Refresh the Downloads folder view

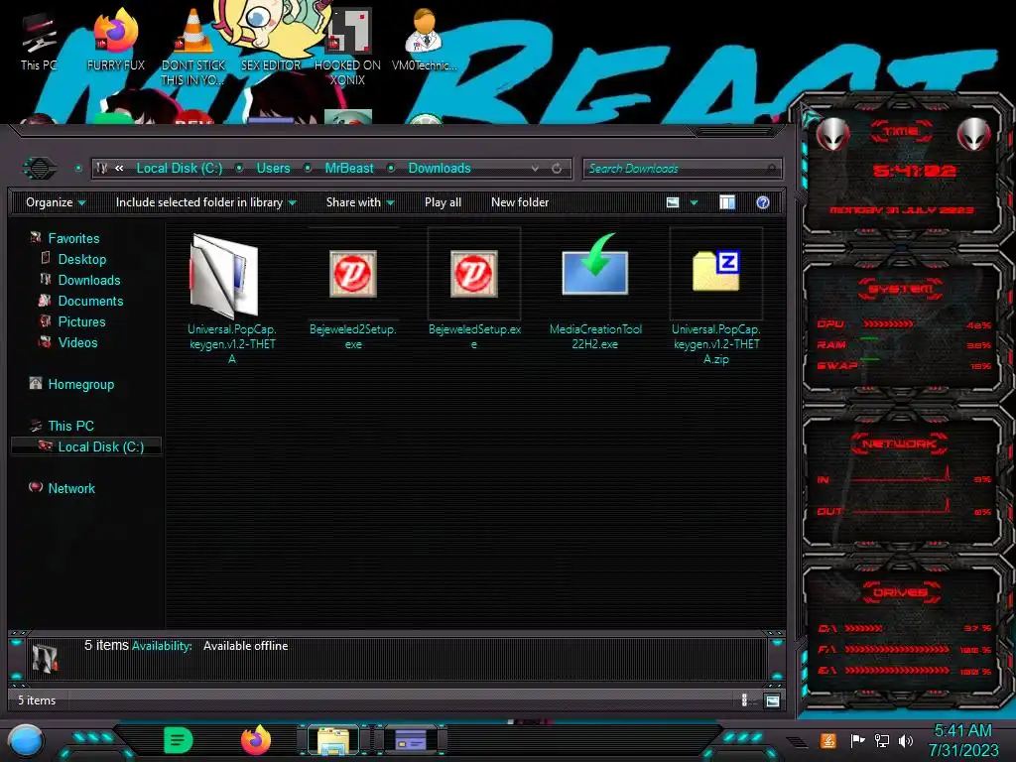557,169
